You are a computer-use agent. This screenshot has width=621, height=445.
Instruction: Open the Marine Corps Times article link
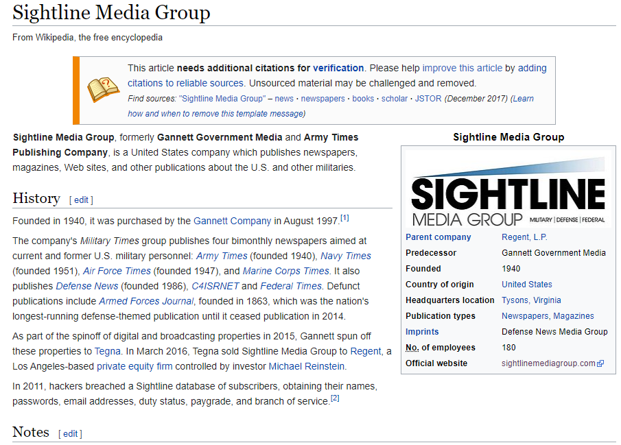point(286,272)
